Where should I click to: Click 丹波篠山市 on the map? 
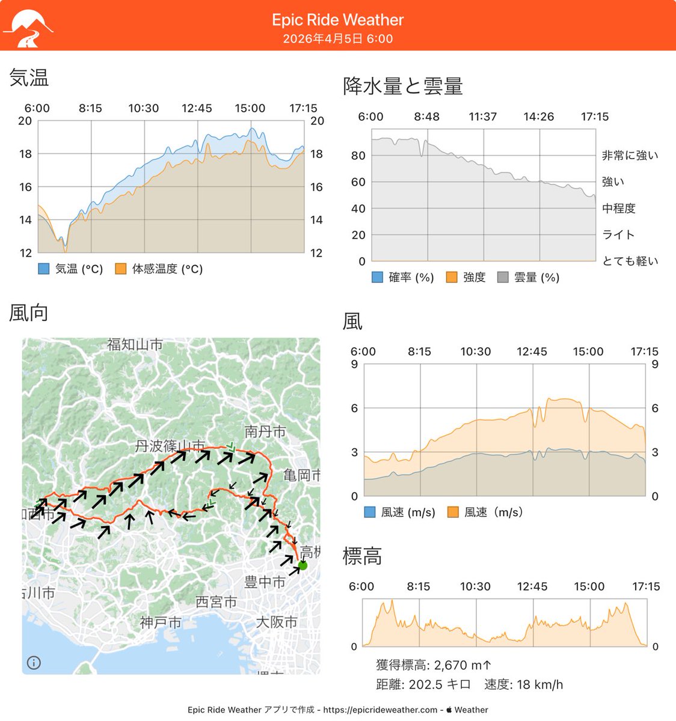pos(170,446)
